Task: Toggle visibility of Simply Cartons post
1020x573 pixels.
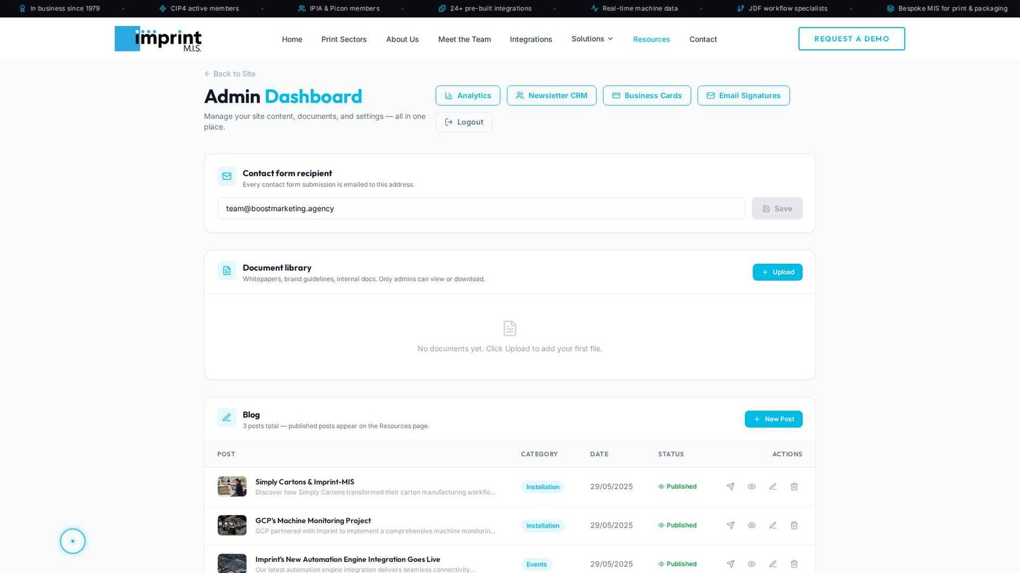Action: click(751, 487)
